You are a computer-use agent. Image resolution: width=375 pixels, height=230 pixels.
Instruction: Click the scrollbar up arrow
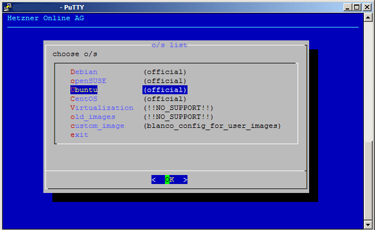(x=368, y=17)
